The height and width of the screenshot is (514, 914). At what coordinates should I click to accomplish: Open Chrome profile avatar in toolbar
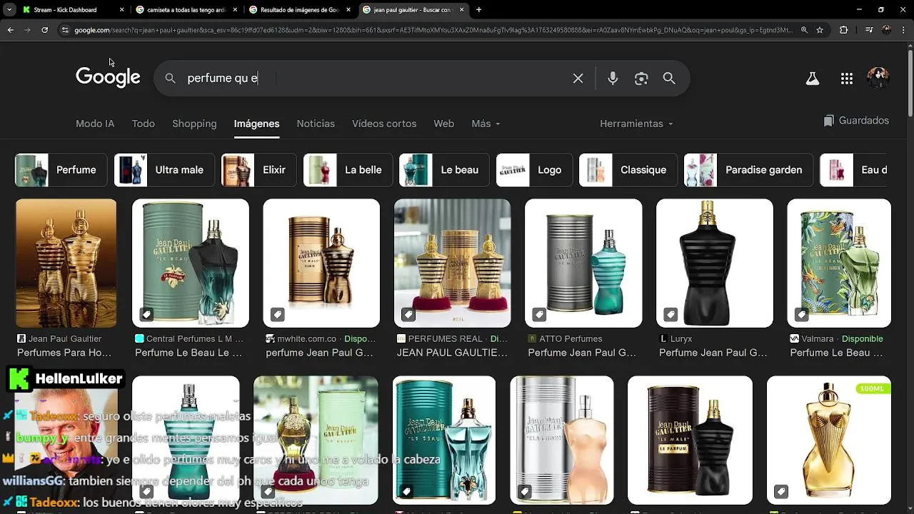[886, 30]
